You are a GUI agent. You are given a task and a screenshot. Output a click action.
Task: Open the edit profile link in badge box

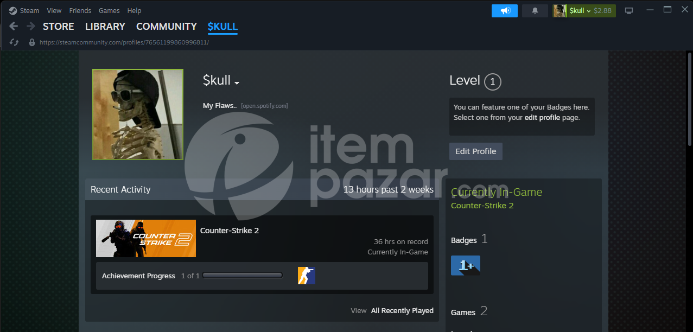point(542,117)
